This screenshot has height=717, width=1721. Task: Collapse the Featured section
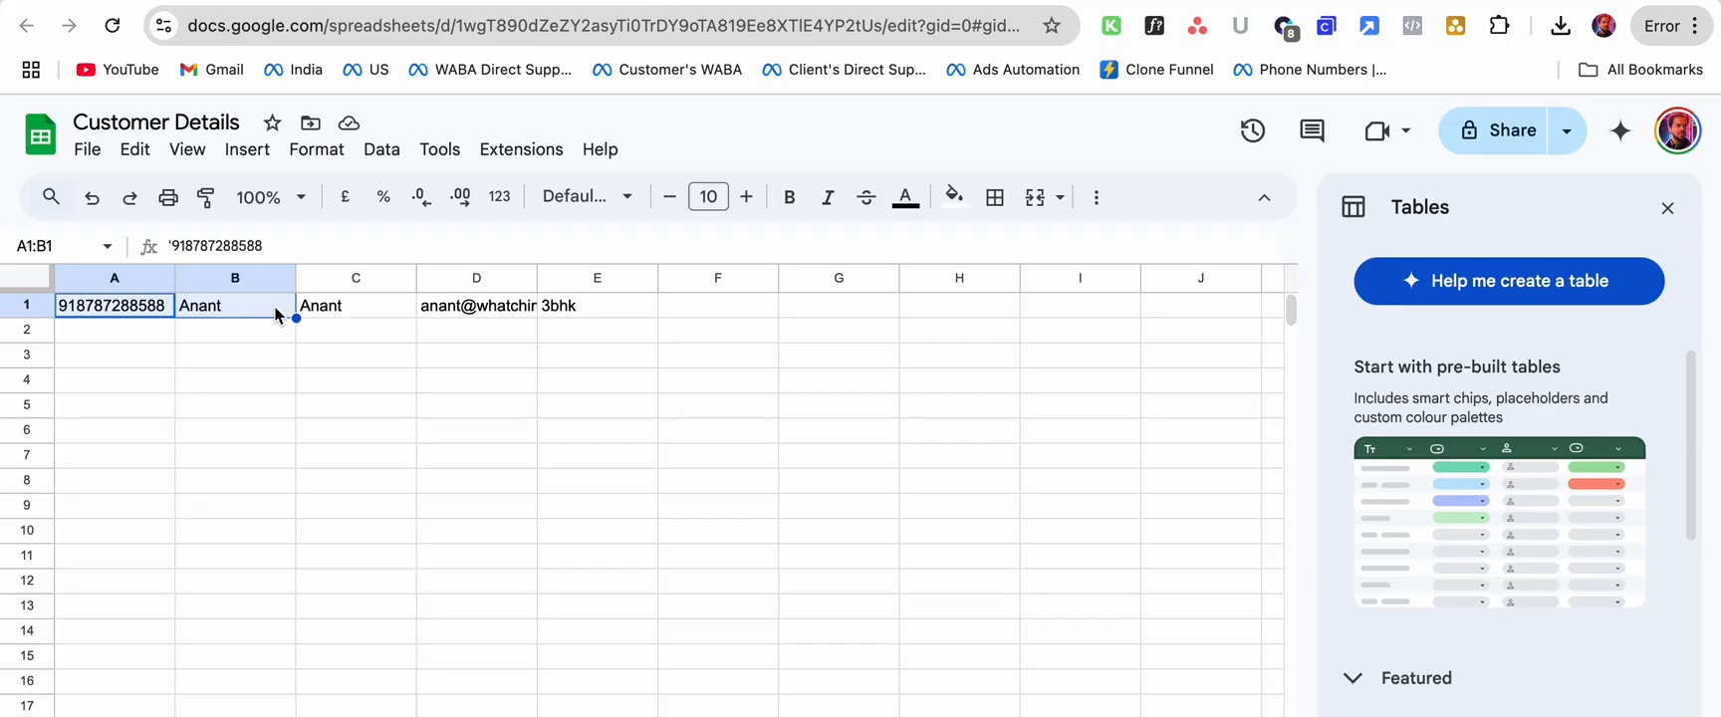1352,678
